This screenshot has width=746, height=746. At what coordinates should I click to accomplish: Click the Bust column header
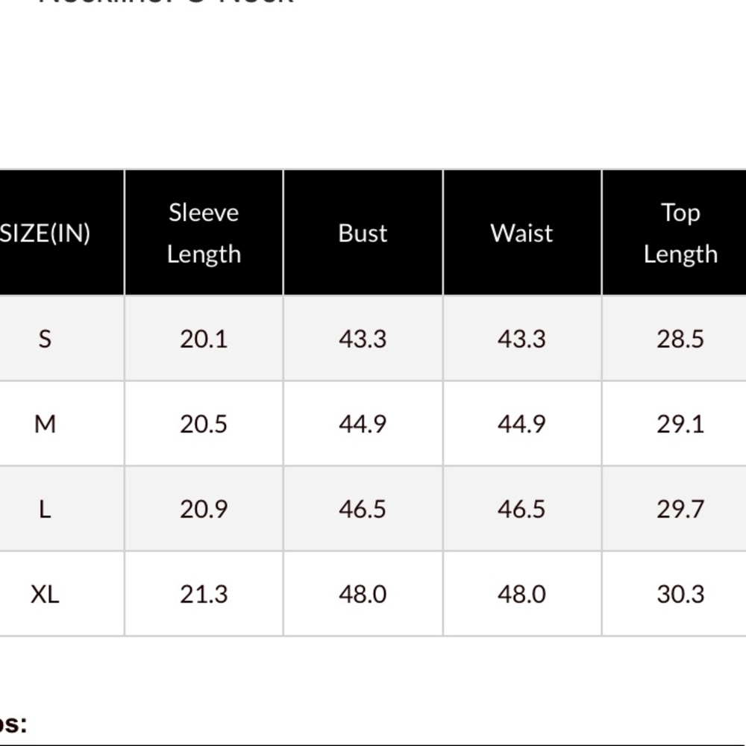[x=363, y=233]
